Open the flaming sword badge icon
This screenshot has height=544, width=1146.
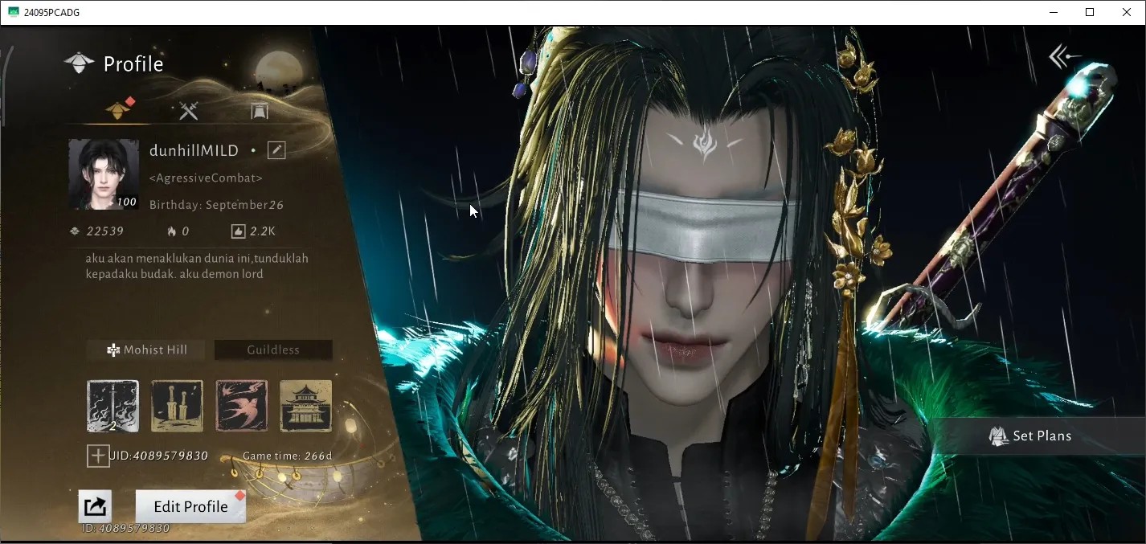[113, 406]
